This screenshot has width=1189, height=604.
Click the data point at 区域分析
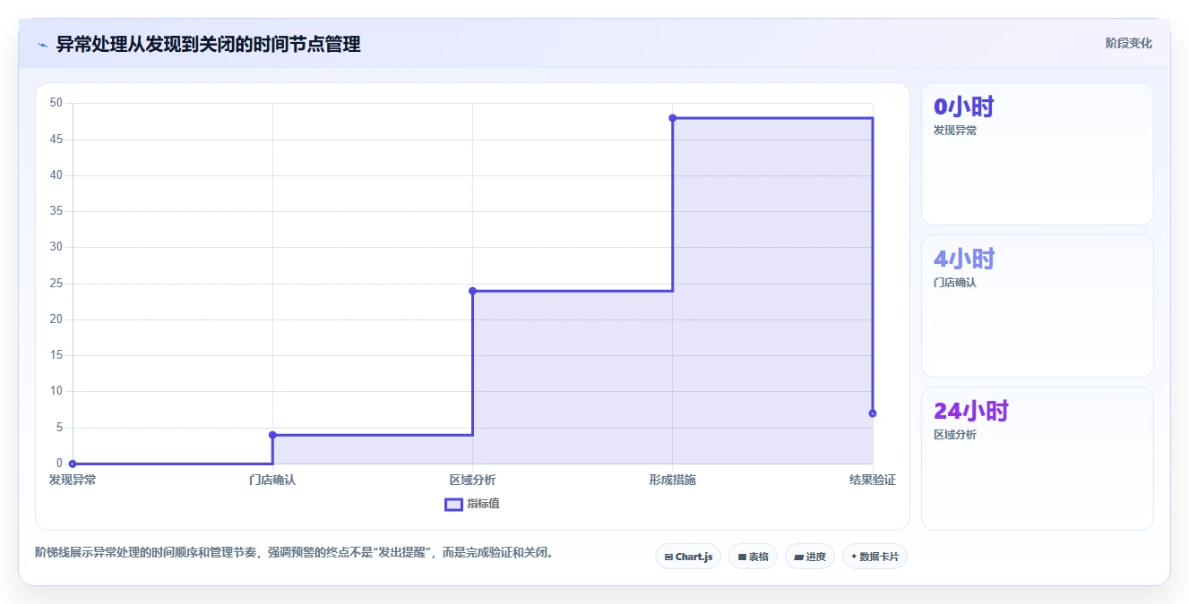(x=472, y=291)
